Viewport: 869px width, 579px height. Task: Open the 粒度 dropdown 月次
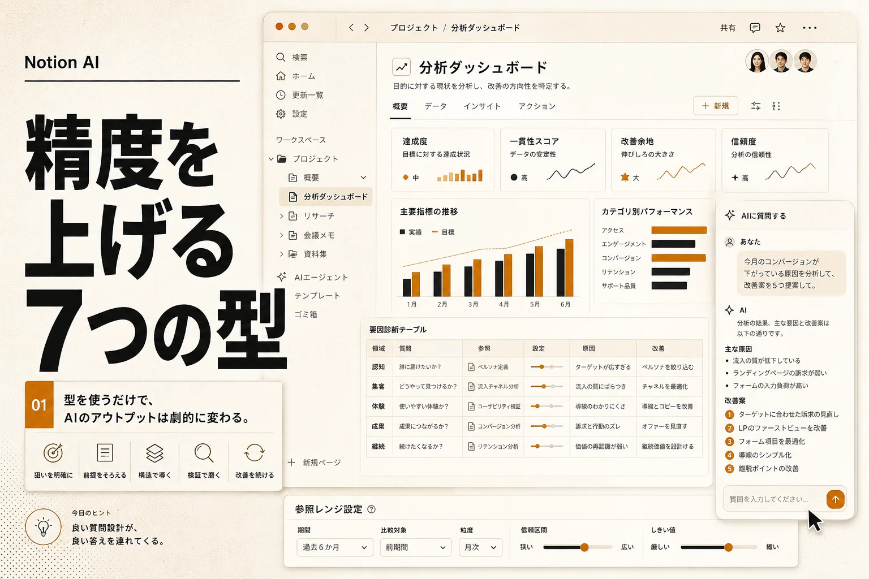[x=480, y=547]
